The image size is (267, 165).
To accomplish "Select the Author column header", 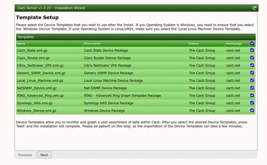I will click(194, 43).
